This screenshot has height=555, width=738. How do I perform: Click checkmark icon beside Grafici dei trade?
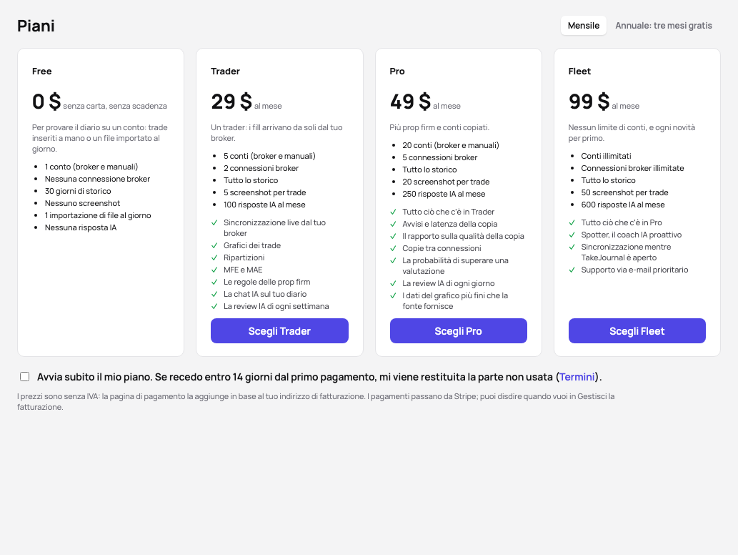click(214, 245)
